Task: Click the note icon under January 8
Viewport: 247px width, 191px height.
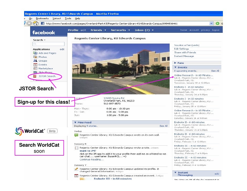Action: [x=76, y=148]
